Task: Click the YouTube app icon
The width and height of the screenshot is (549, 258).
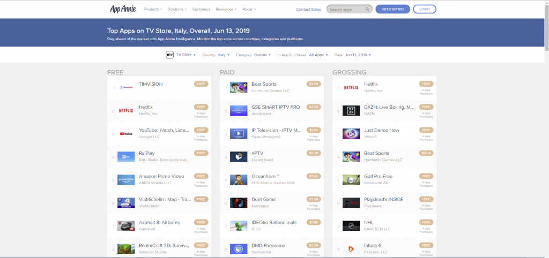Action: click(x=126, y=134)
